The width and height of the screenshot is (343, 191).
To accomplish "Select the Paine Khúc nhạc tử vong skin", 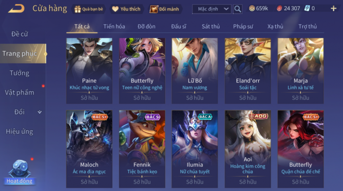I will pos(89,71).
